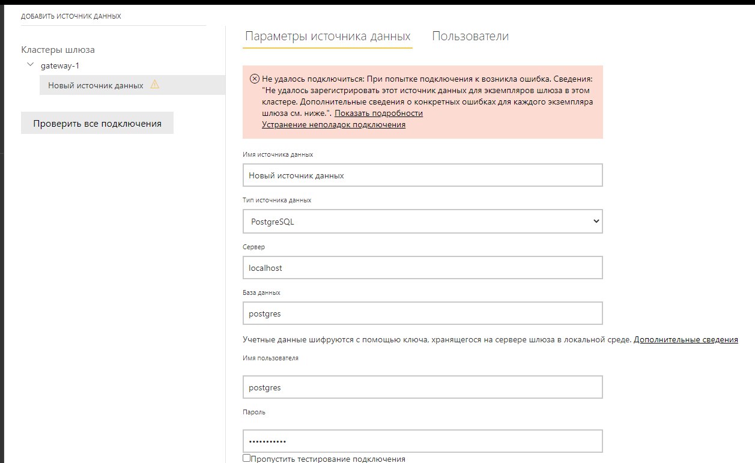755x463 pixels.
Task: Follow the Дополнительные сведения link
Action: click(686, 339)
